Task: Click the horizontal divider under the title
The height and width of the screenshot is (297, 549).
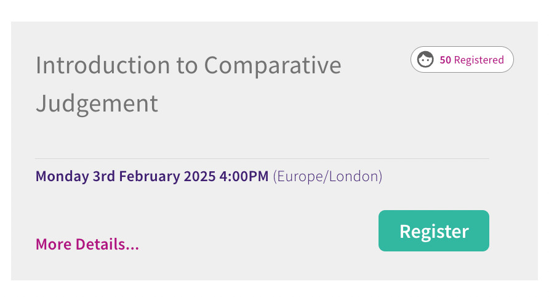Action: (x=262, y=158)
